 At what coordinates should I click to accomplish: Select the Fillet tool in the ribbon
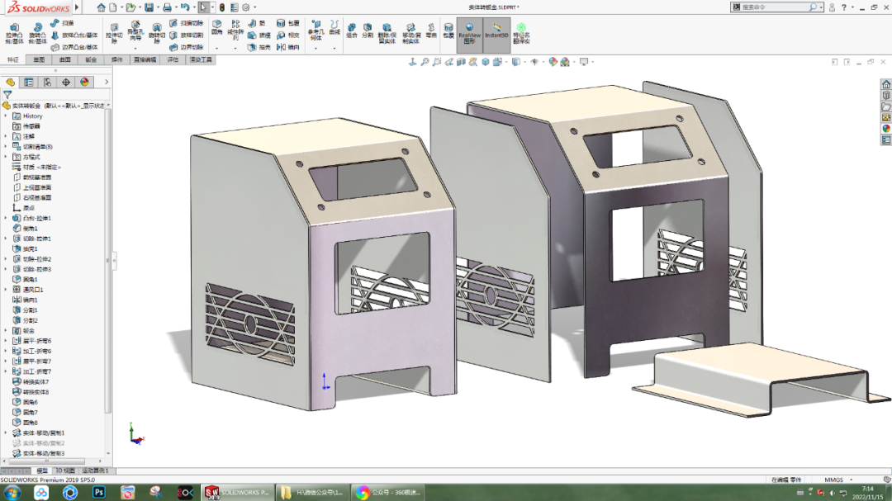(x=216, y=26)
